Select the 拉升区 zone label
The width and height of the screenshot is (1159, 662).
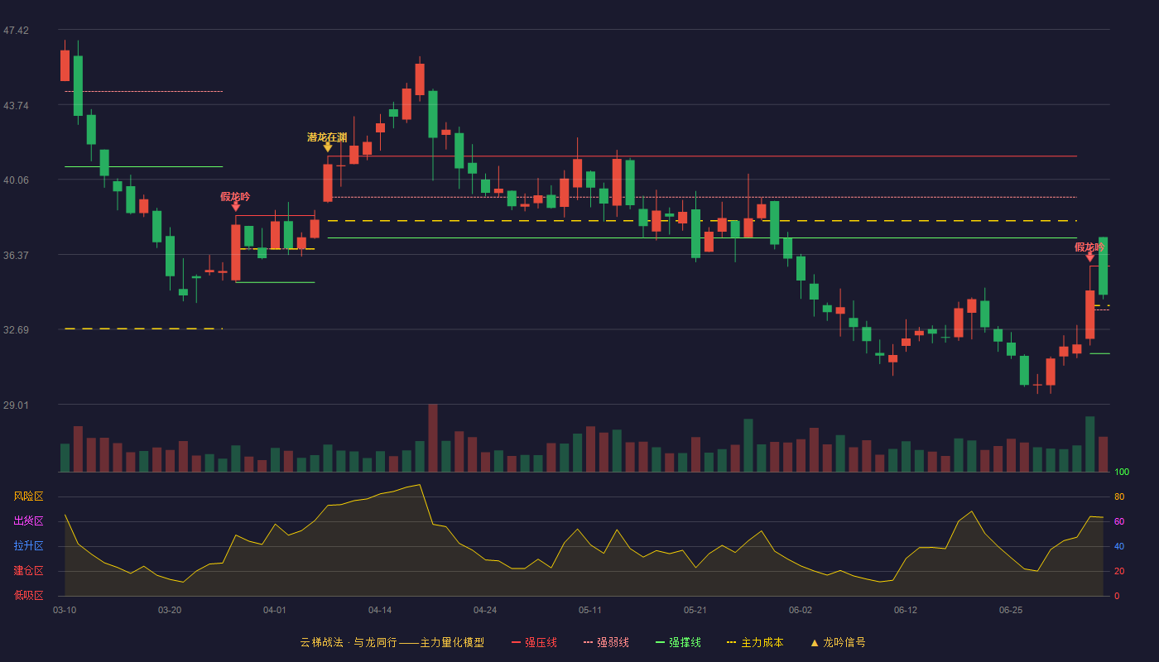[28, 546]
